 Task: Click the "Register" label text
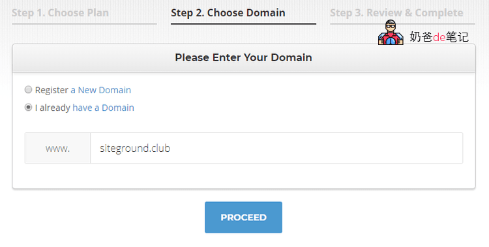click(x=52, y=90)
